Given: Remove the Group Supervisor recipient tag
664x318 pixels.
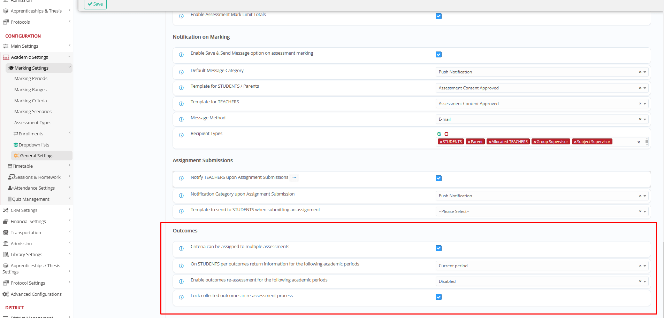Looking at the screenshot, I should (x=535, y=142).
